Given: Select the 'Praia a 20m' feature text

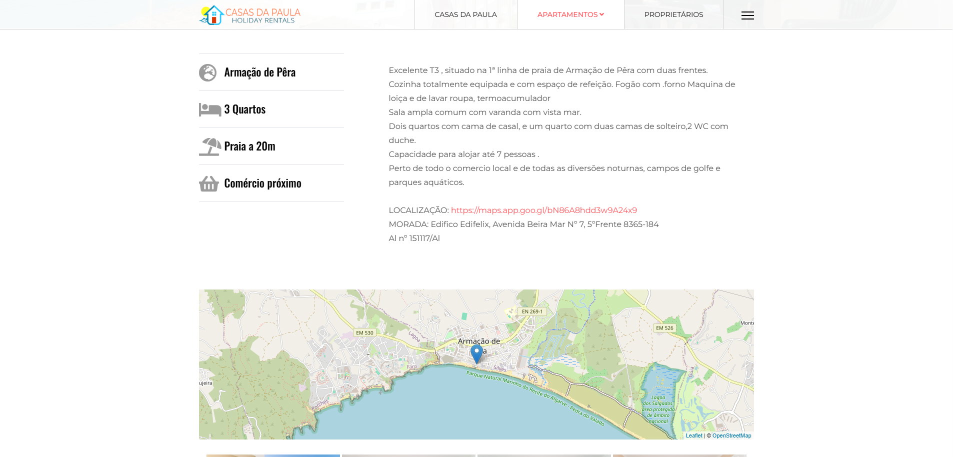Looking at the screenshot, I should tap(249, 146).
